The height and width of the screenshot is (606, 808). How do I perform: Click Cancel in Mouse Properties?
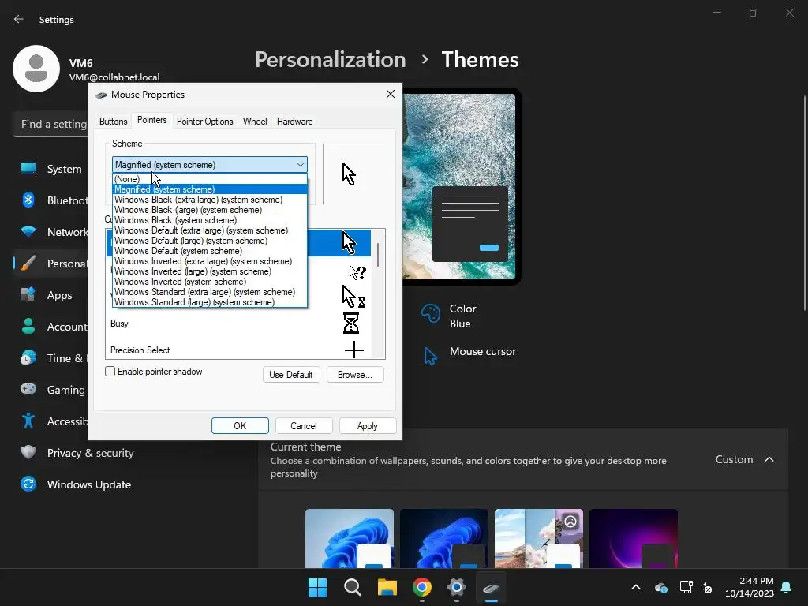click(304, 425)
